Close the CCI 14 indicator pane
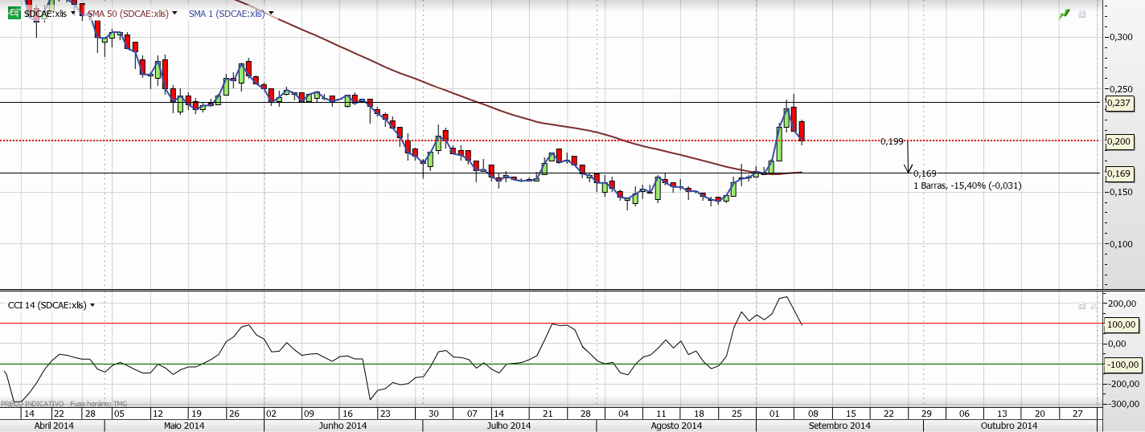This screenshot has height=432, width=1145. click(x=1093, y=306)
